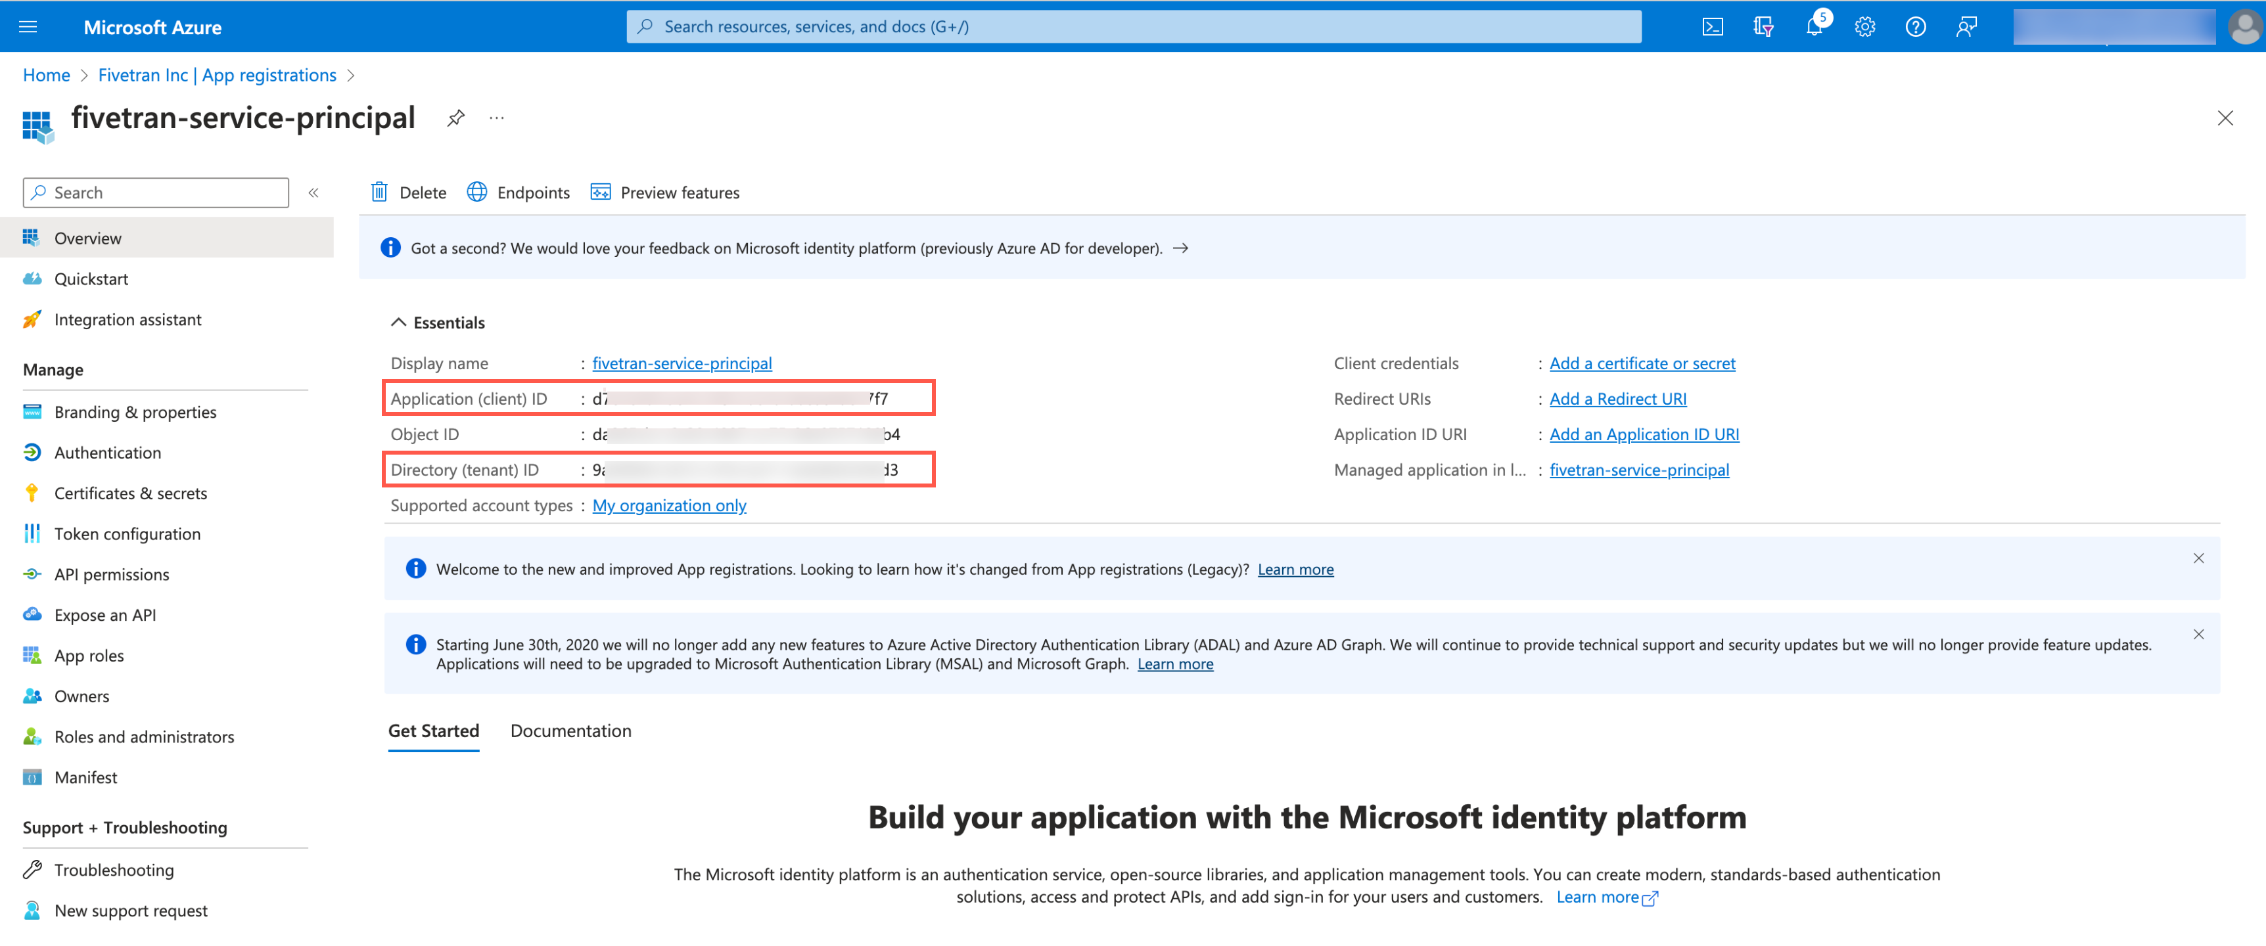Open the Directories and subscriptions filter icon
Image resolution: width=2266 pixels, height=946 pixels.
(x=1763, y=26)
